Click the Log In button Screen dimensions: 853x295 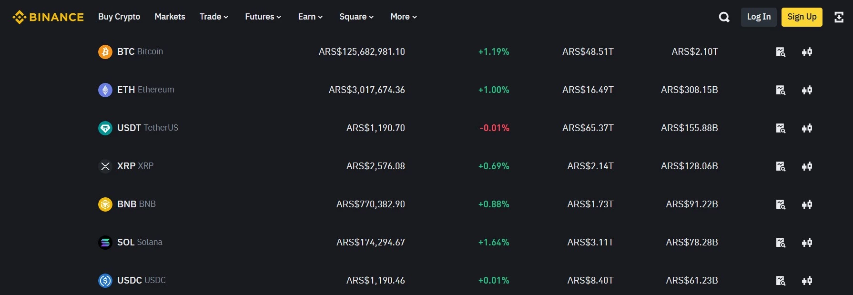coord(758,17)
